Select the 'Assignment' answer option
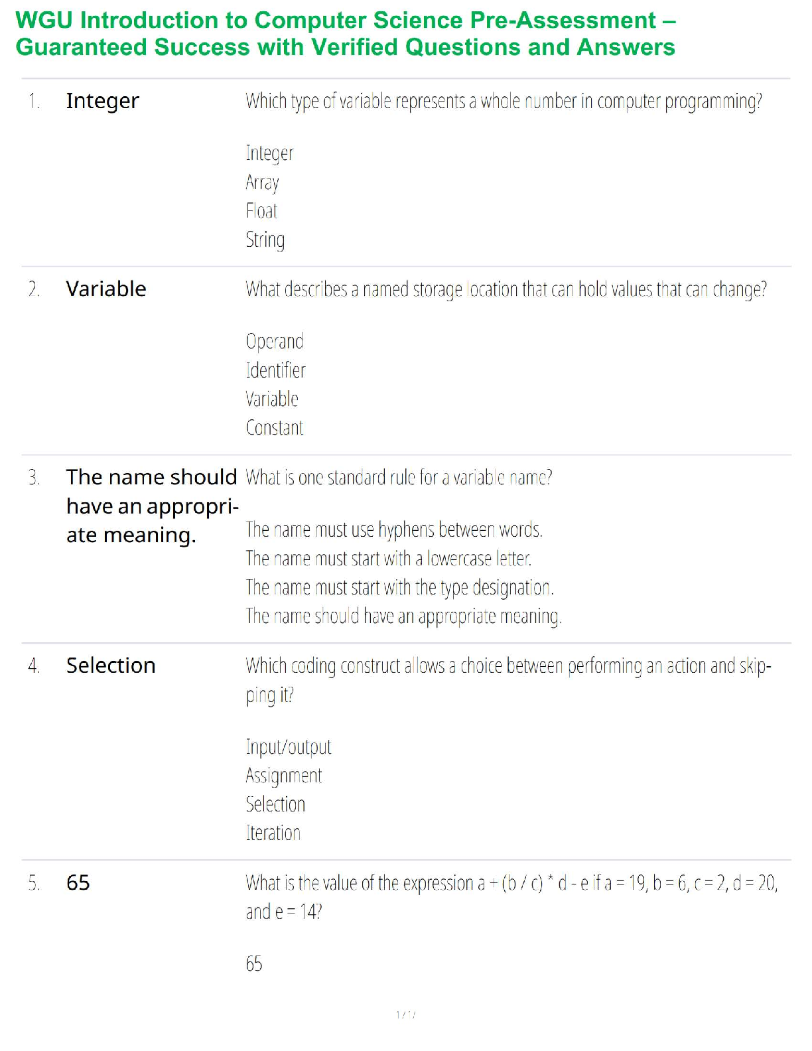 pos(283,776)
